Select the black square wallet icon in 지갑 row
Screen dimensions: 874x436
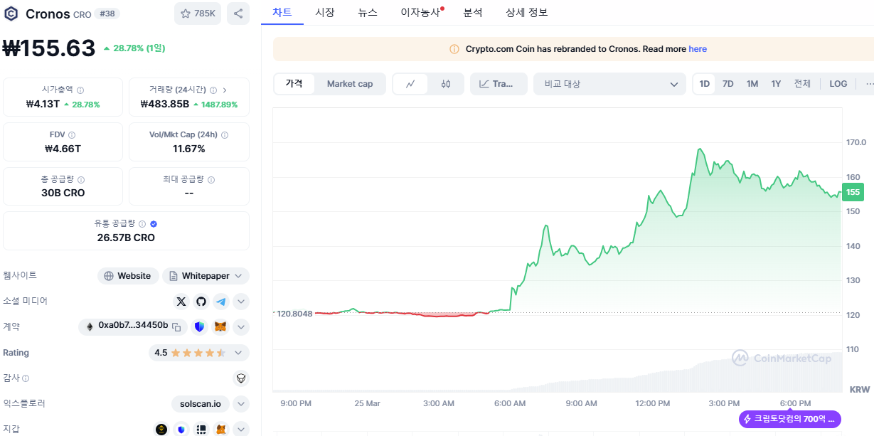(201, 430)
